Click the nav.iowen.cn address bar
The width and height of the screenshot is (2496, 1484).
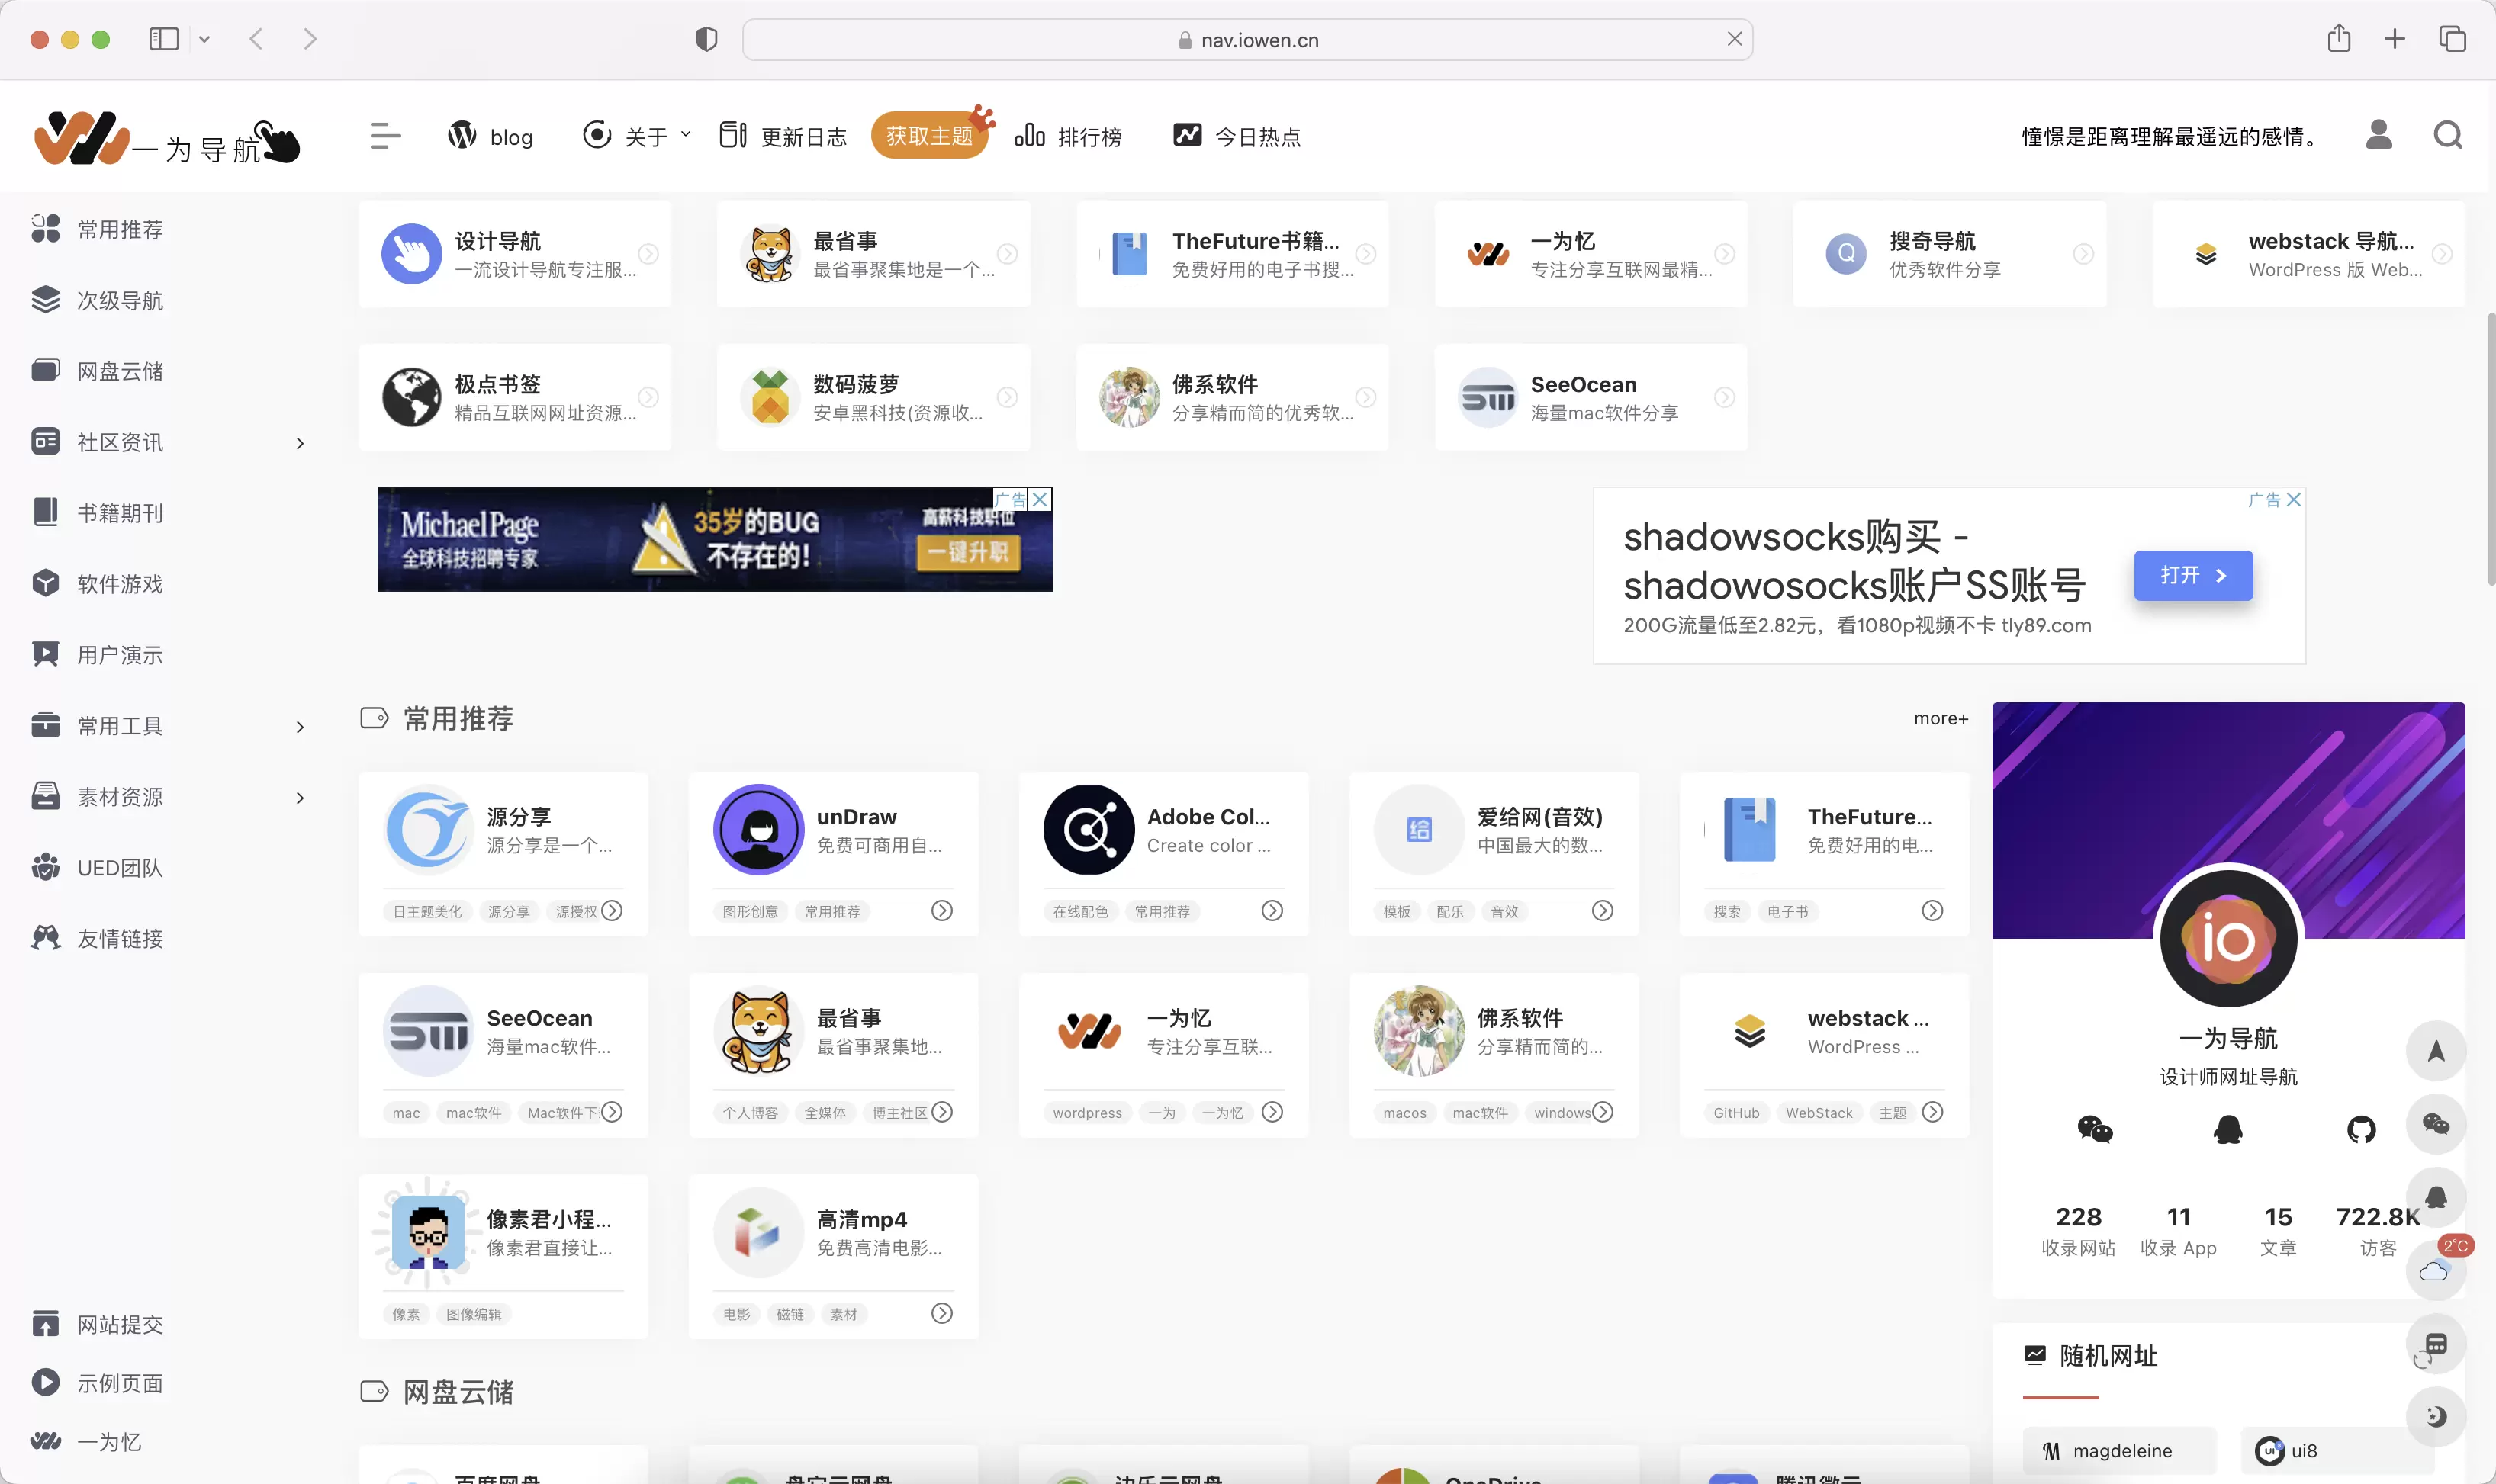[x=1247, y=39]
